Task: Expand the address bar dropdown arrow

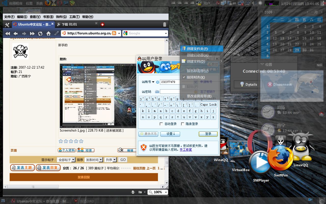Action: click(x=119, y=33)
